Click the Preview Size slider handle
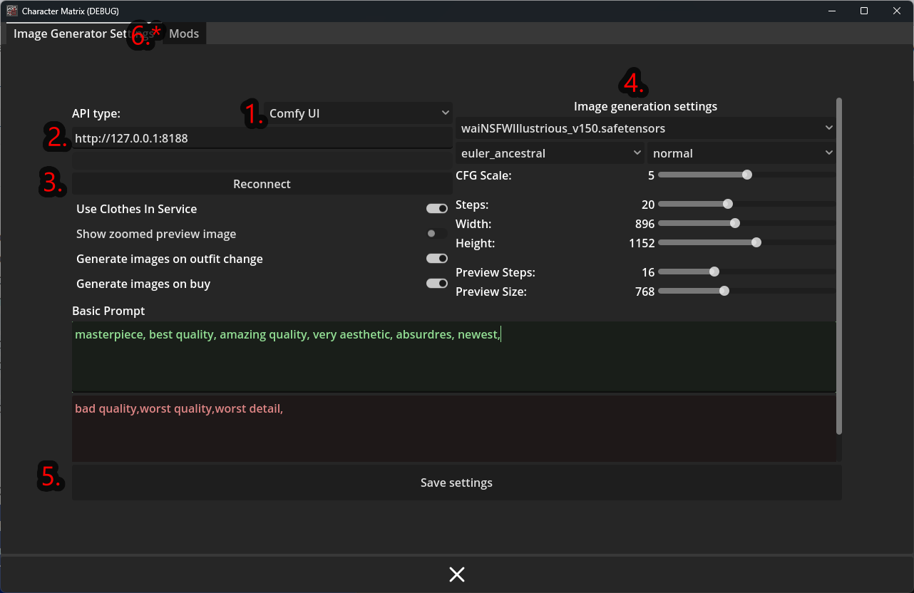Viewport: 914px width, 593px height. click(x=724, y=291)
